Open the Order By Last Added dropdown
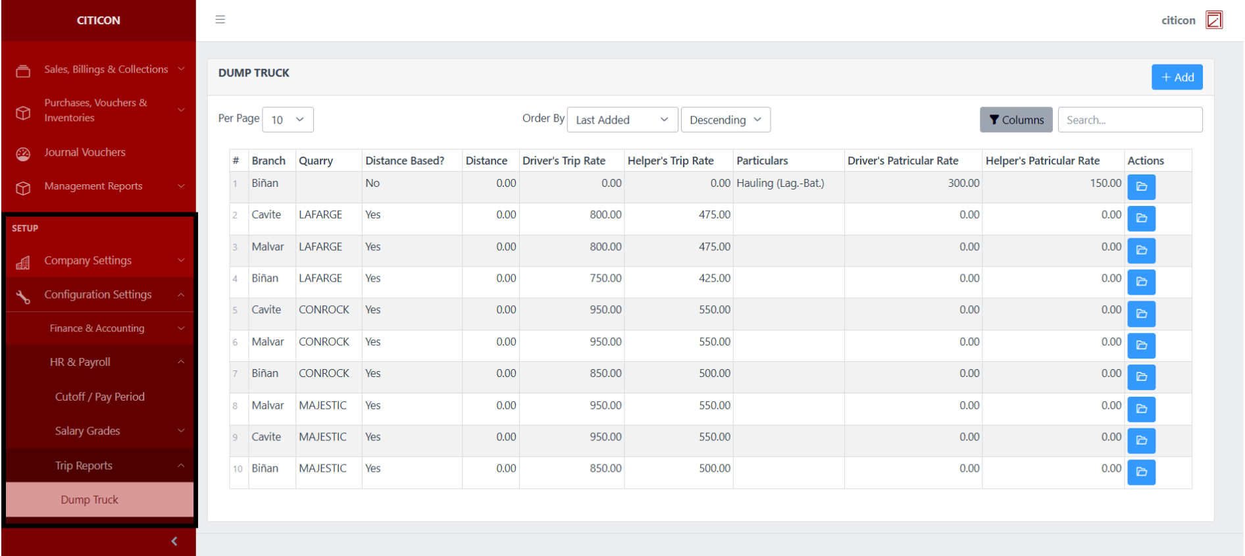Viewport: 1245px width, 556px height. coord(621,120)
